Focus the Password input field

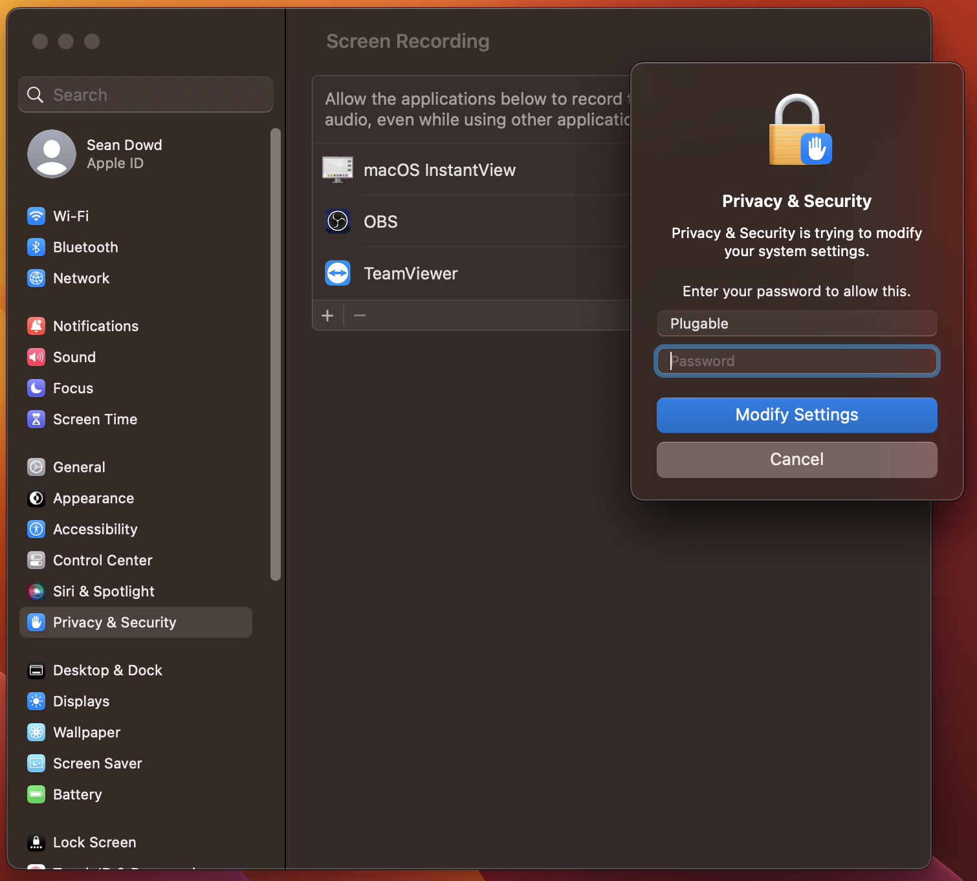point(797,361)
